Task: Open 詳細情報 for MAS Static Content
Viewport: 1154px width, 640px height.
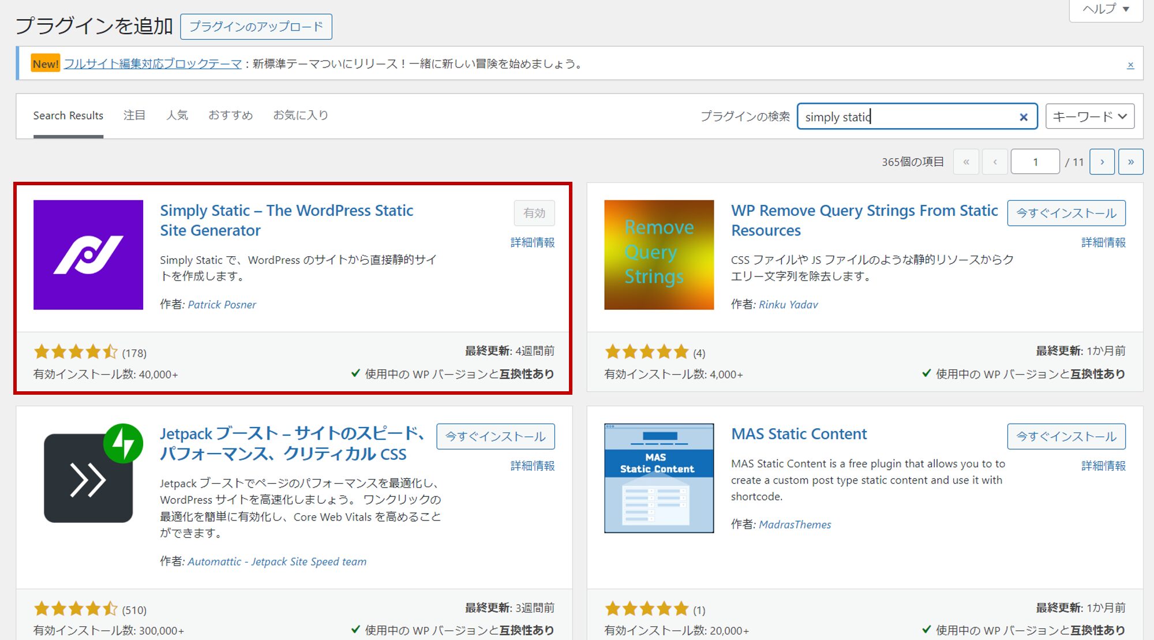Action: click(1103, 466)
